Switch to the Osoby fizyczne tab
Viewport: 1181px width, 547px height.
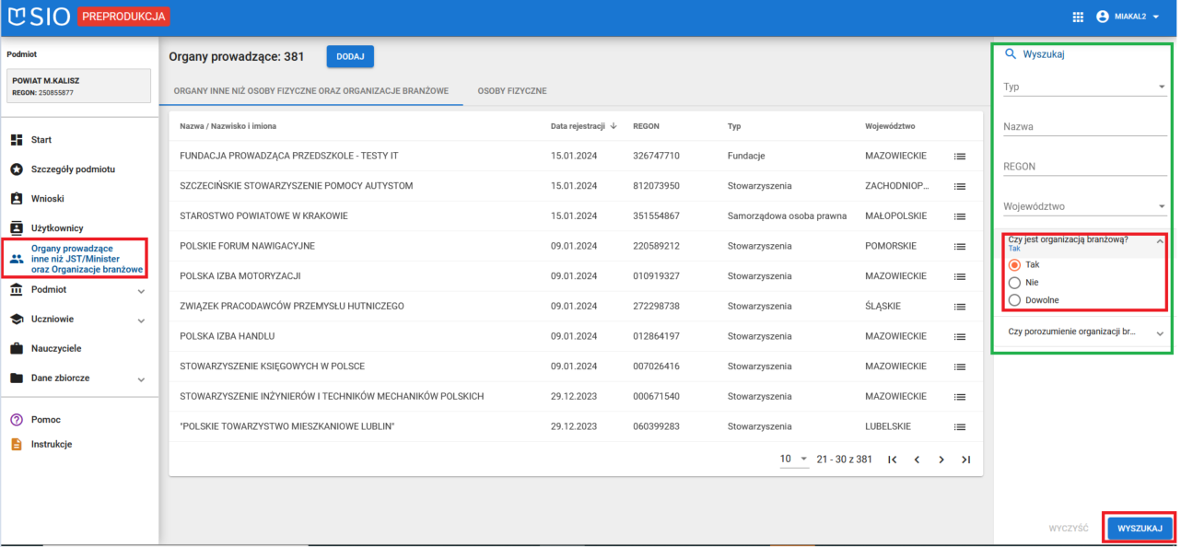pyautogui.click(x=511, y=91)
